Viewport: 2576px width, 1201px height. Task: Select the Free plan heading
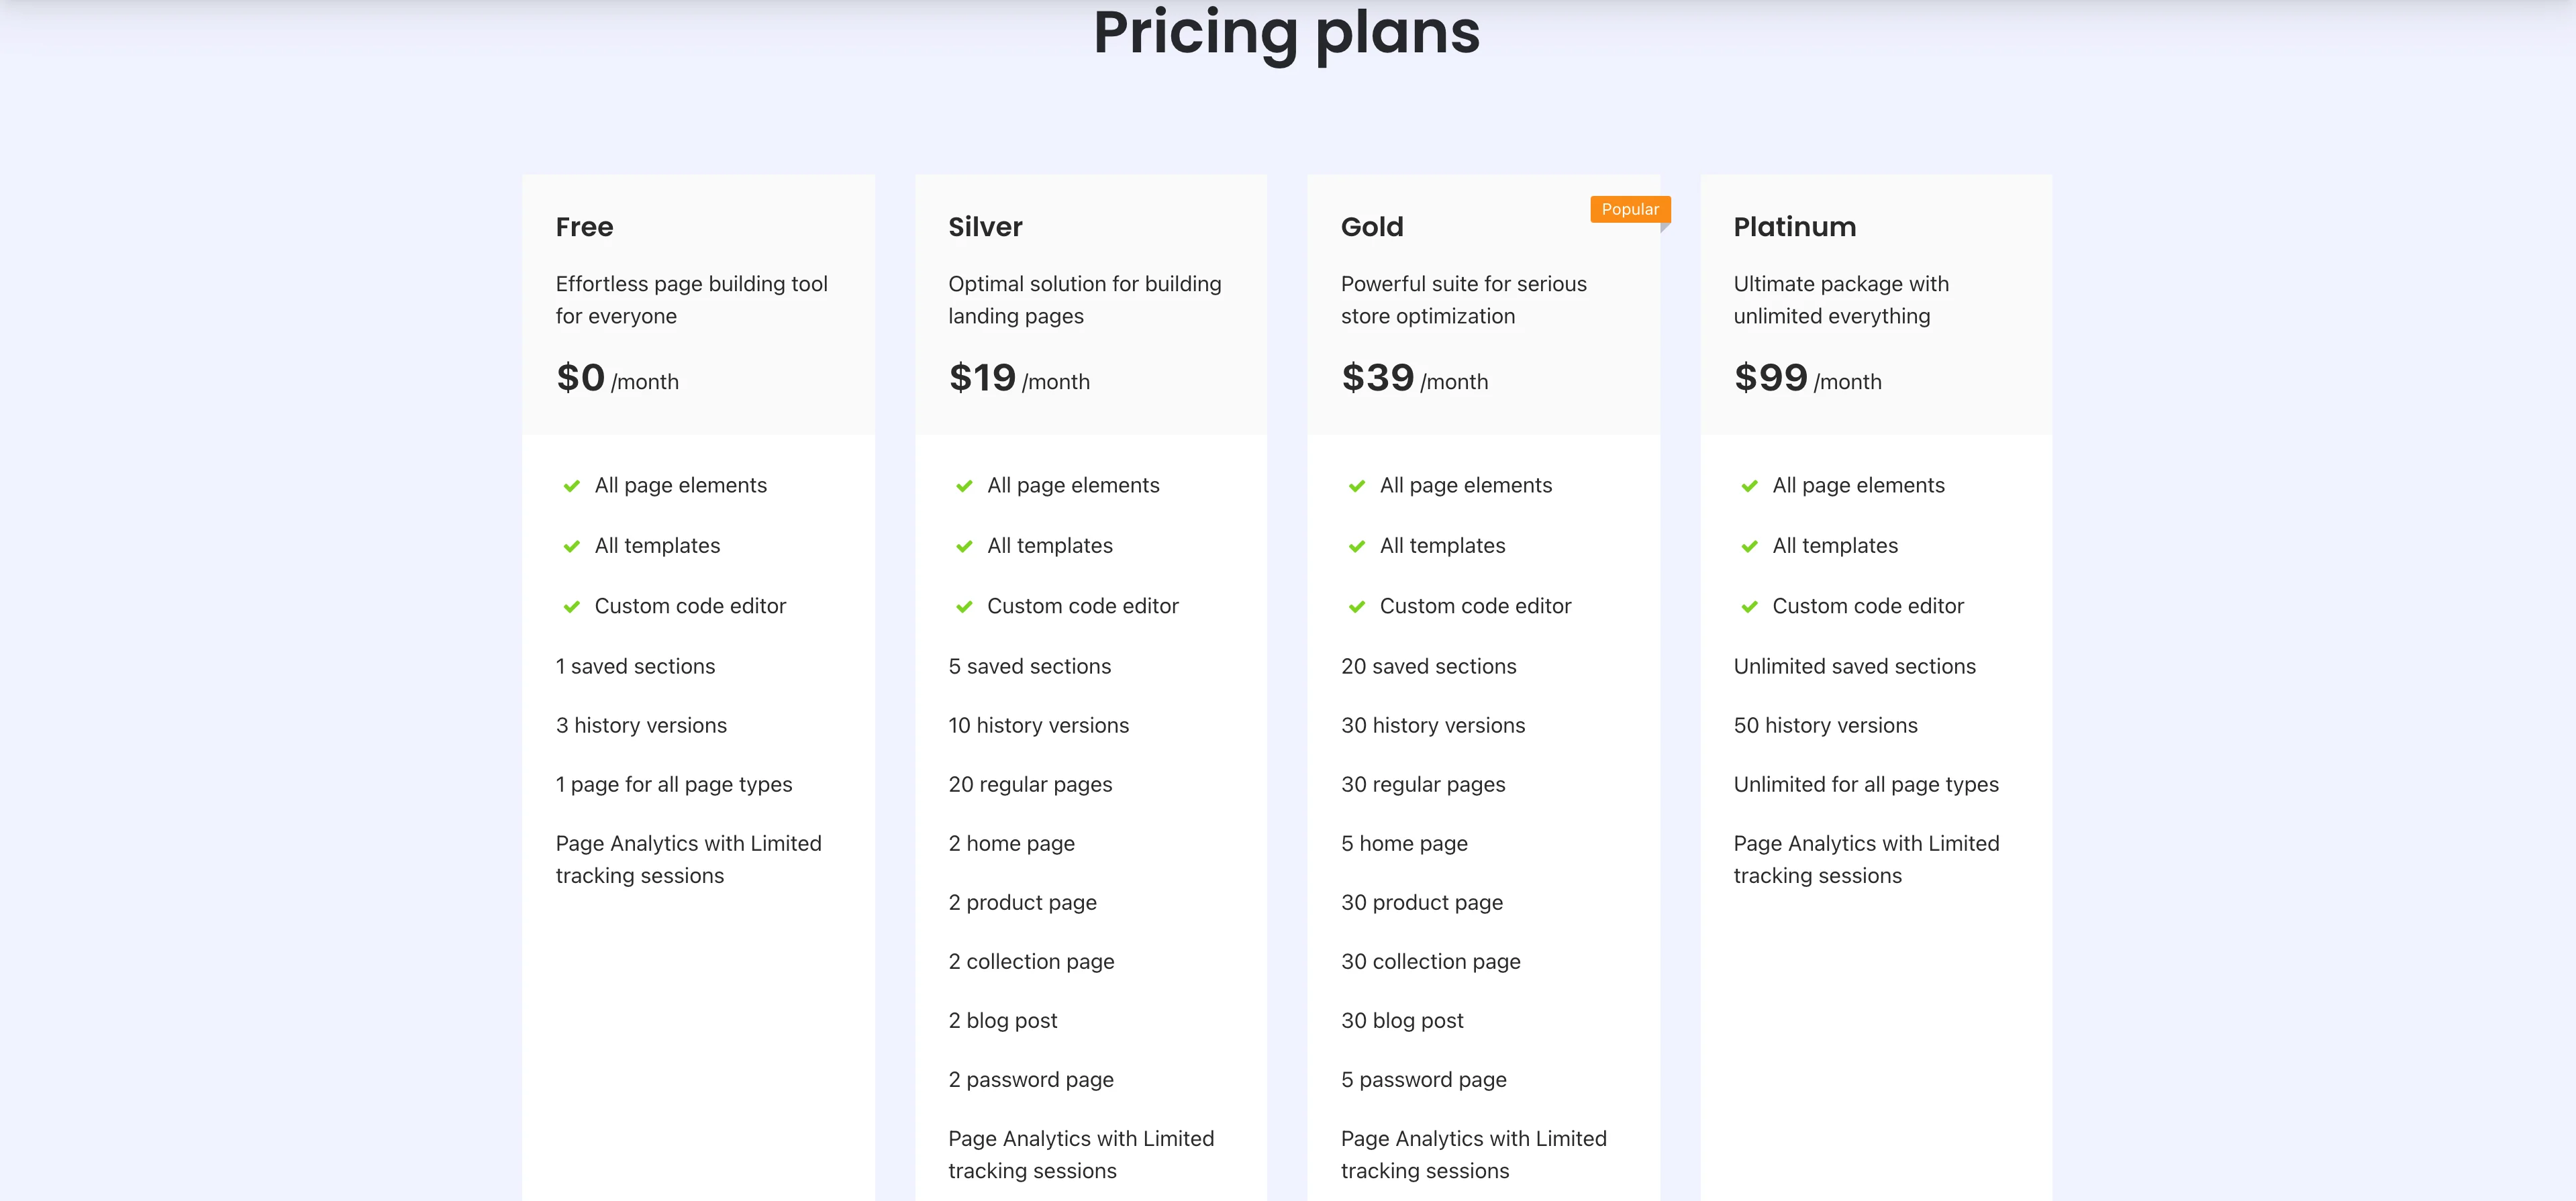coord(584,227)
